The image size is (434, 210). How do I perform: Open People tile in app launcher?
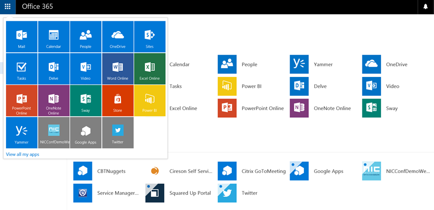[x=86, y=36]
